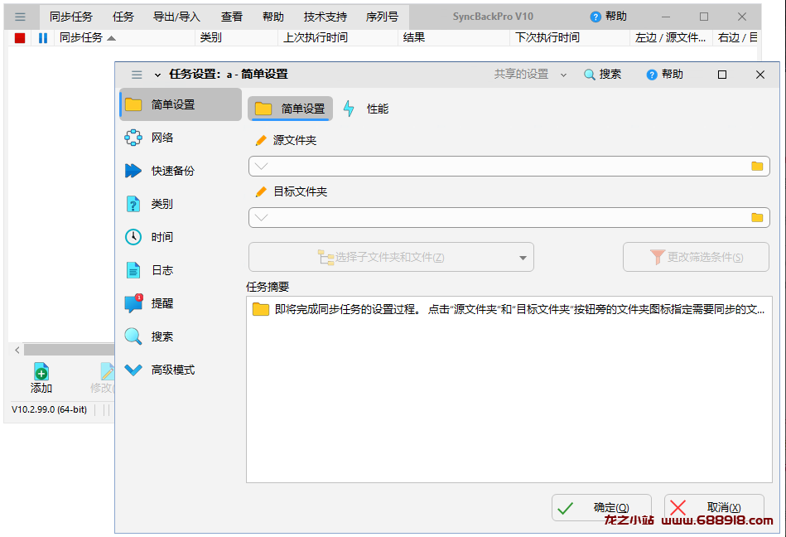Click pencil icon beside 源文件夹
Screen dimensions: 786x537
pyautogui.click(x=261, y=140)
